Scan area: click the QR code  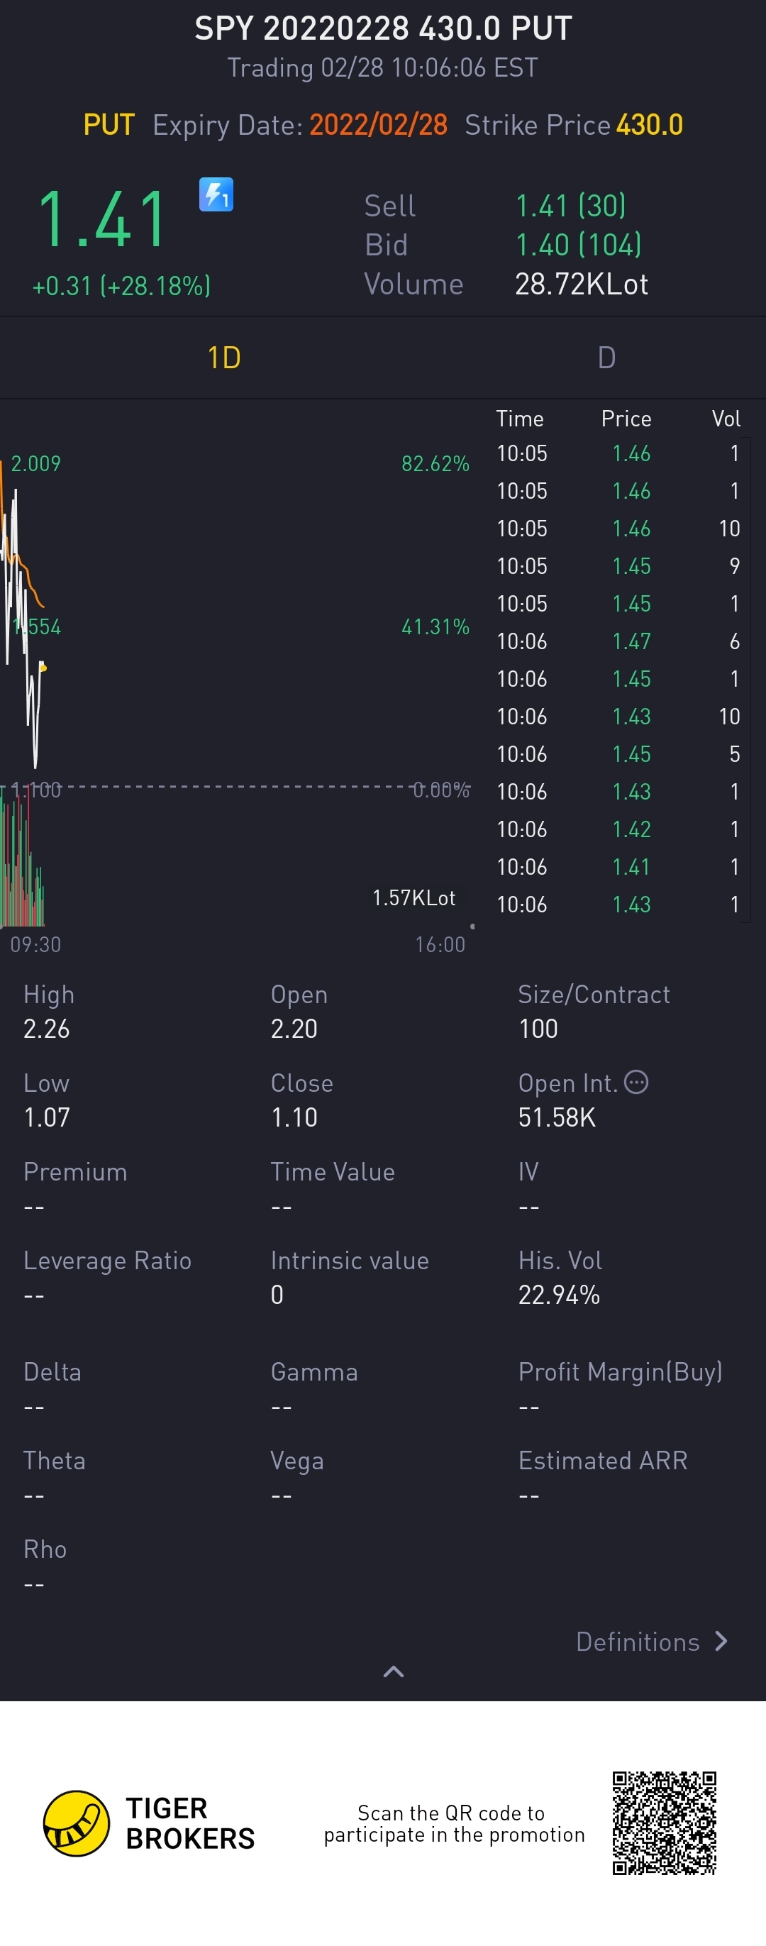pyautogui.click(x=664, y=1823)
